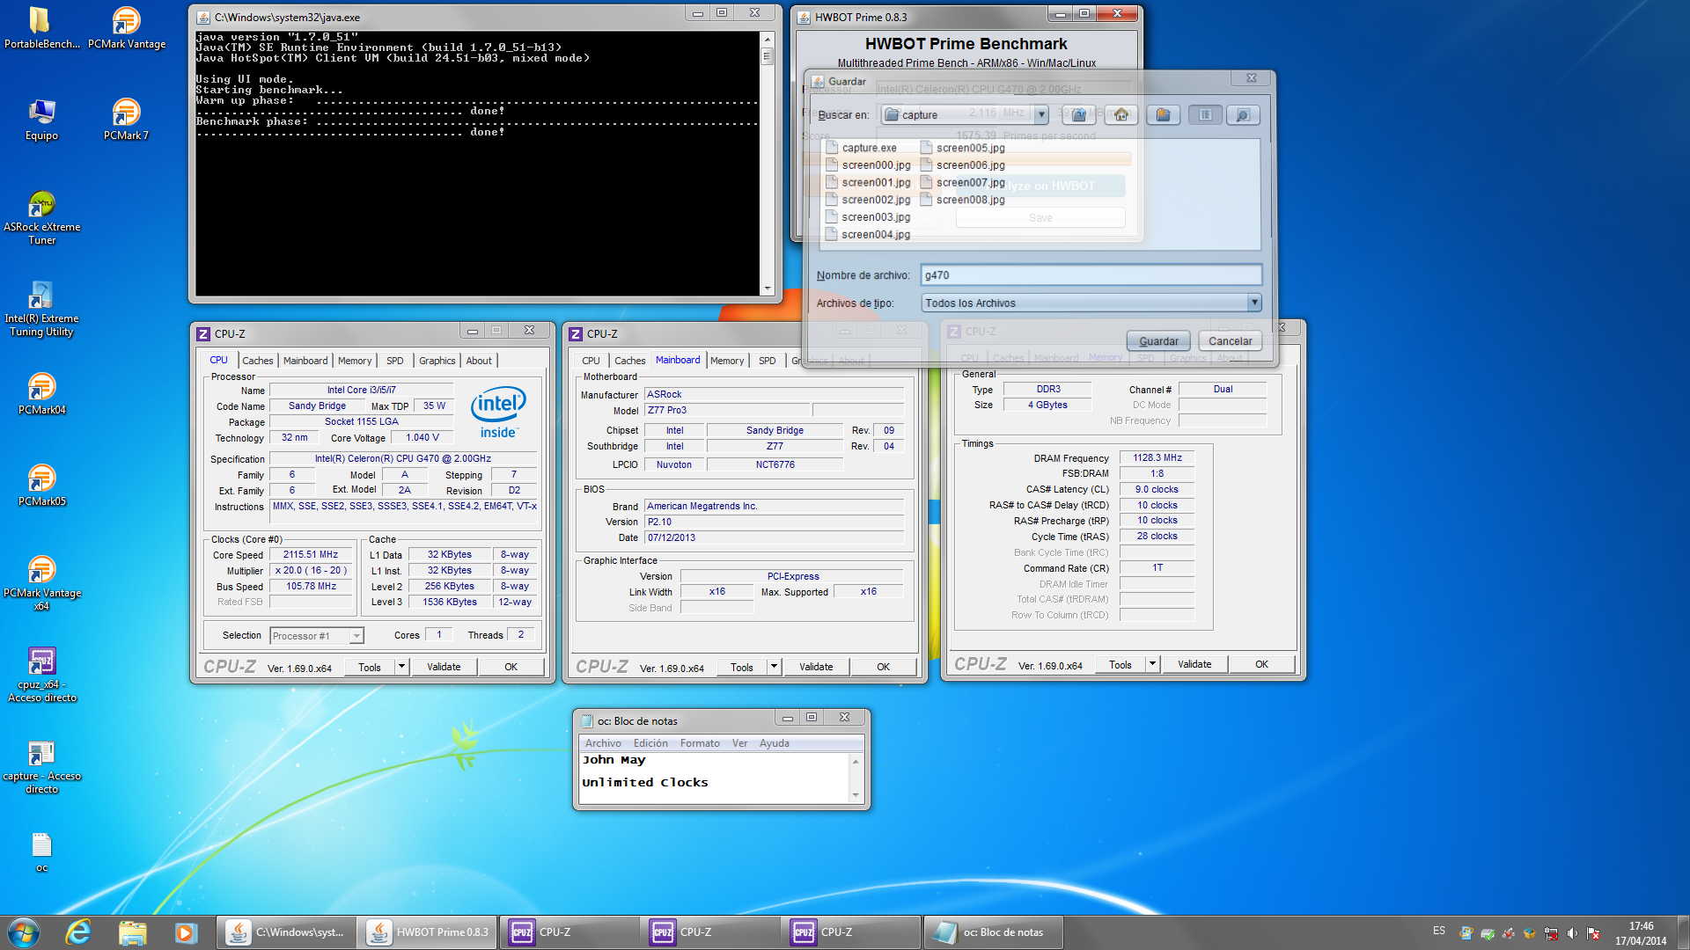Open Windows Explorer from the taskbar
Image resolution: width=1690 pixels, height=950 pixels.
click(x=132, y=932)
